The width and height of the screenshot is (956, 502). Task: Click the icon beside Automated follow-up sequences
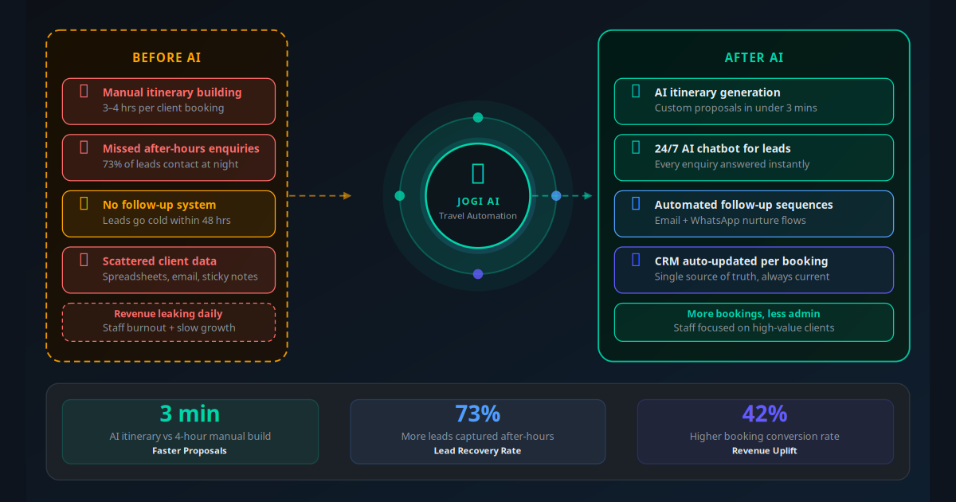[x=636, y=204]
